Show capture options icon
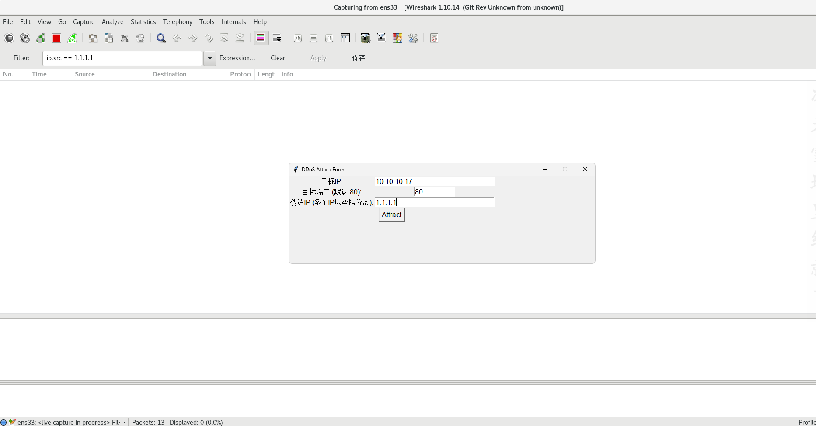The width and height of the screenshot is (816, 426). [25, 38]
